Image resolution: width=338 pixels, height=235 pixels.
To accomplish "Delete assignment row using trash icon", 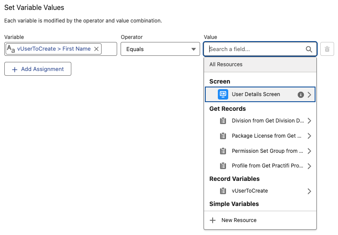I will 327,49.
